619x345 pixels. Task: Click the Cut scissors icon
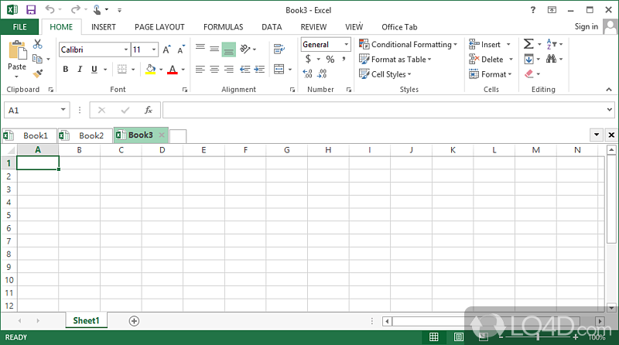pos(37,44)
